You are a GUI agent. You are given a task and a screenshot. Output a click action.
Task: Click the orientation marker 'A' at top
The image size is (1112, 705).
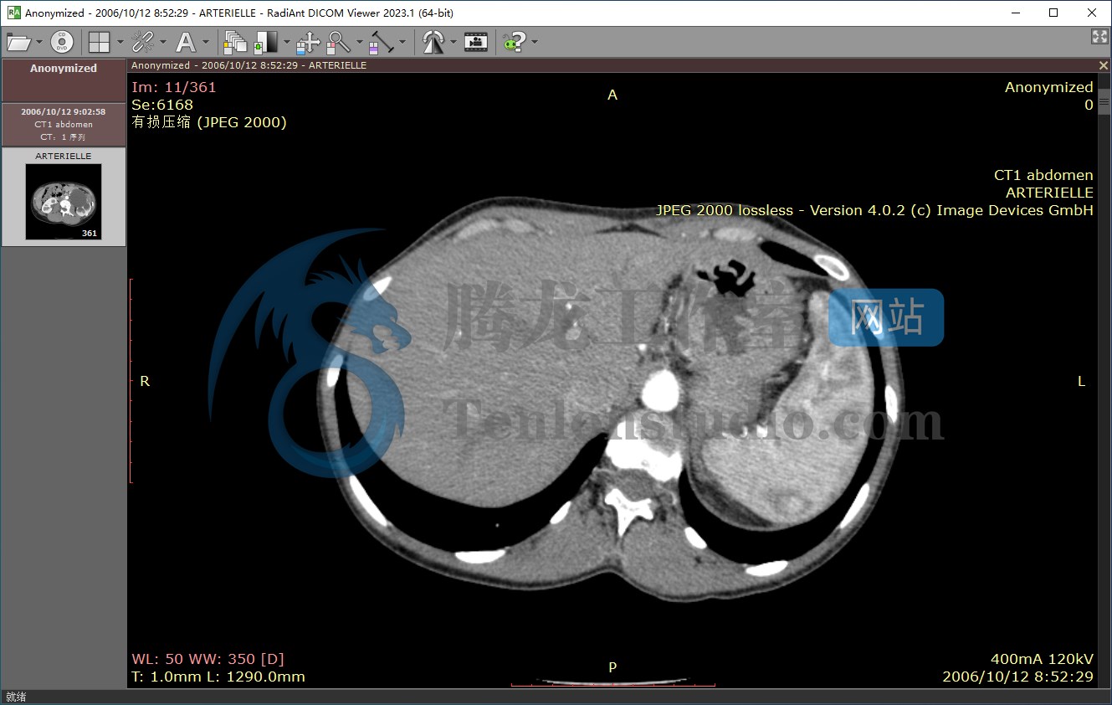[612, 95]
